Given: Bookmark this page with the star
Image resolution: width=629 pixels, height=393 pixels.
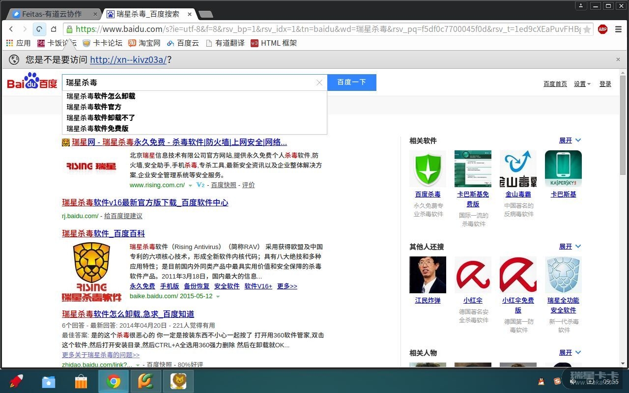Looking at the screenshot, I should point(587,29).
